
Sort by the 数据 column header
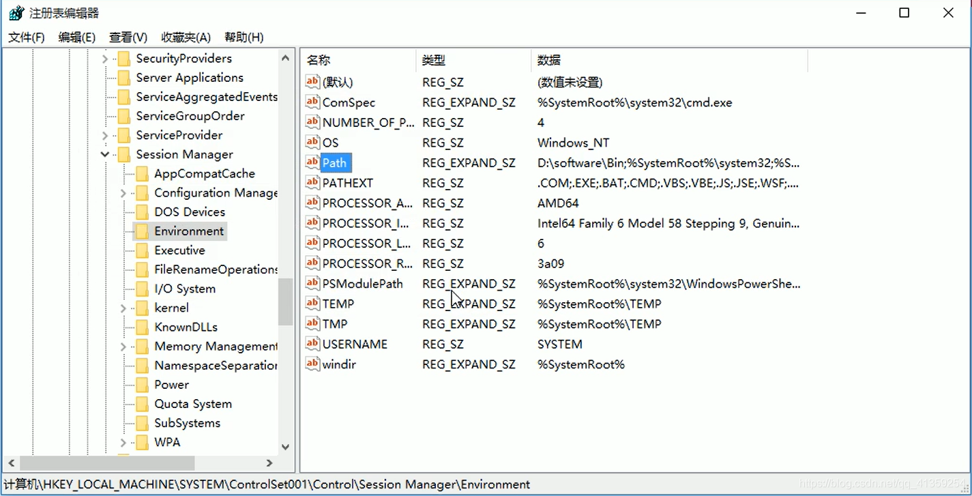(669, 60)
